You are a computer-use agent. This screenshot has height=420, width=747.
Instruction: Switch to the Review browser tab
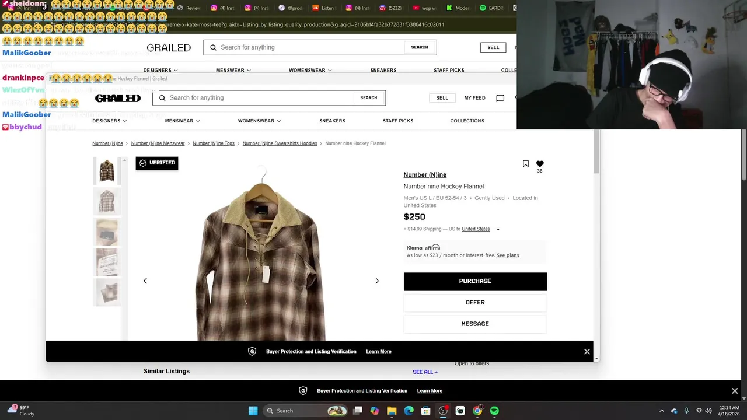[x=190, y=8]
